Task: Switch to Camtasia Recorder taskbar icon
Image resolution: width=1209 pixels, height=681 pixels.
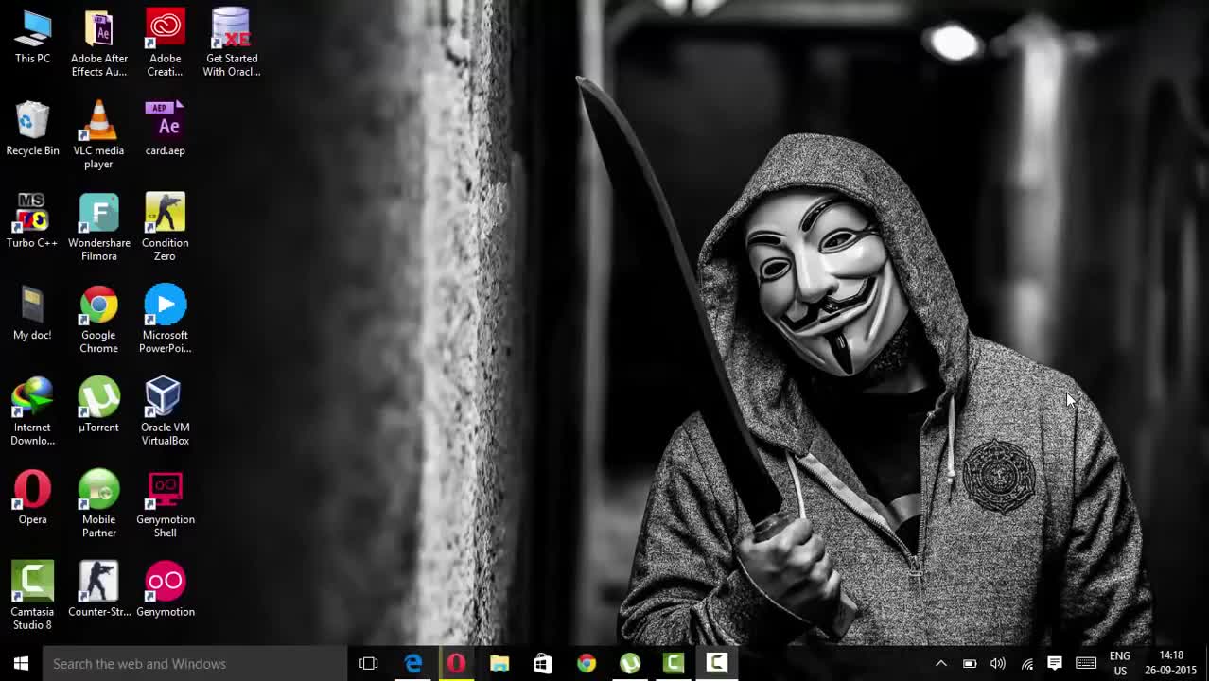Action: pyautogui.click(x=717, y=663)
